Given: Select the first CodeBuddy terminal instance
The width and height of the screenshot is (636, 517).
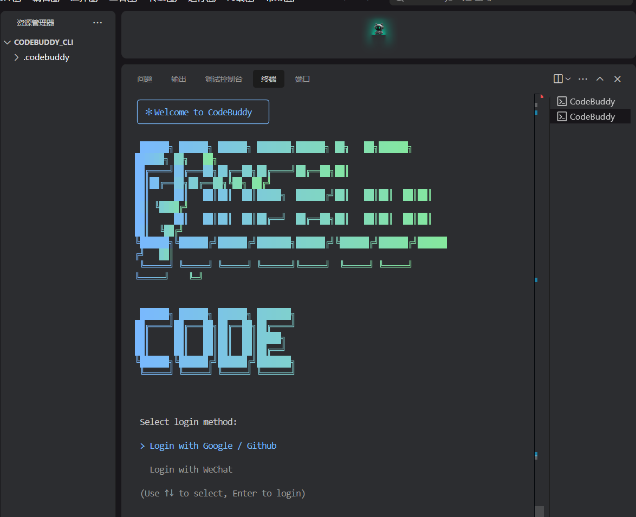Looking at the screenshot, I should 590,101.
